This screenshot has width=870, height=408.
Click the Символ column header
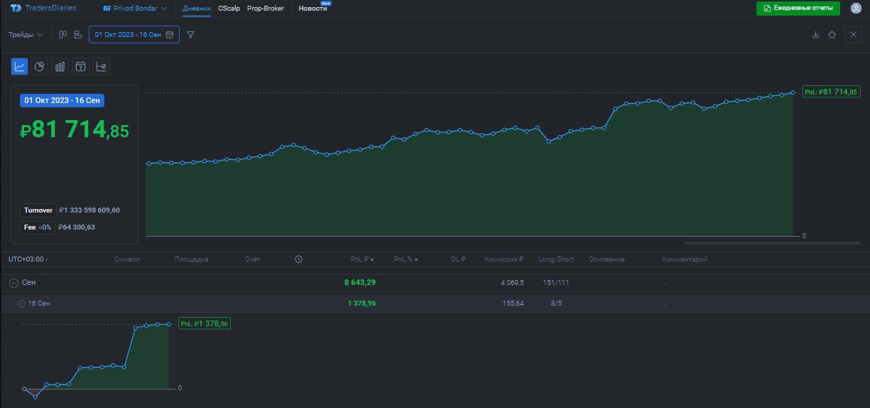127,259
